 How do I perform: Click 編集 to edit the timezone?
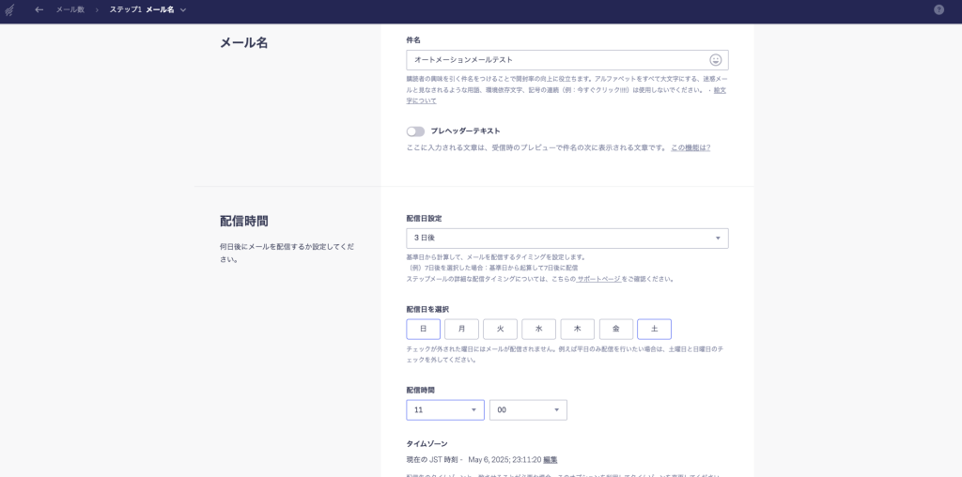[550, 460]
